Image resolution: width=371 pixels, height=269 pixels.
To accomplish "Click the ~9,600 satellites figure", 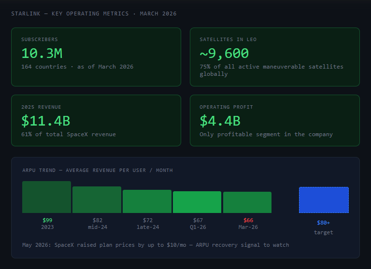I will pyautogui.click(x=224, y=53).
